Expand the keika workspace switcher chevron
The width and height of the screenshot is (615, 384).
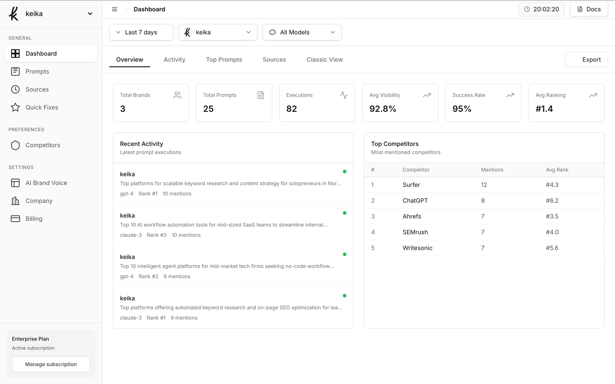[90, 14]
